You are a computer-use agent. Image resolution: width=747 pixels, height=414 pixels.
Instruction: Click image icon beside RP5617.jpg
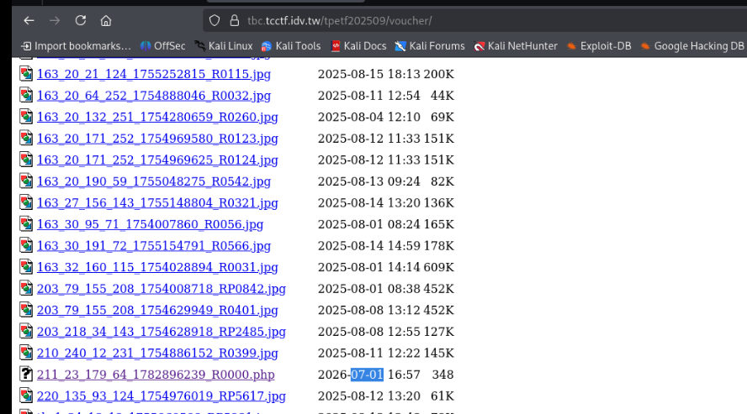pos(26,395)
